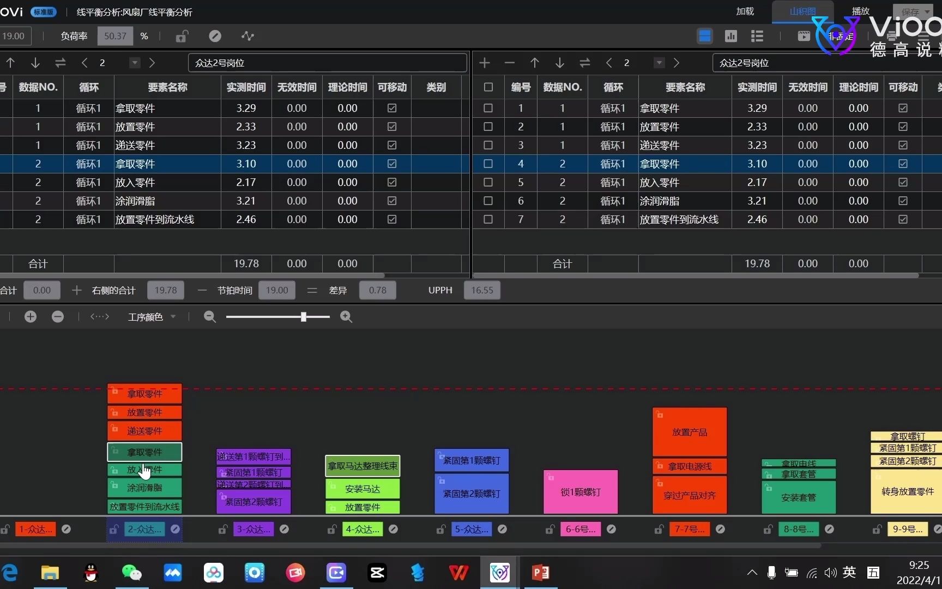Toggle movable checkbox for 递送零件 in right table
Viewport: 942px width, 589px height.
click(x=903, y=145)
